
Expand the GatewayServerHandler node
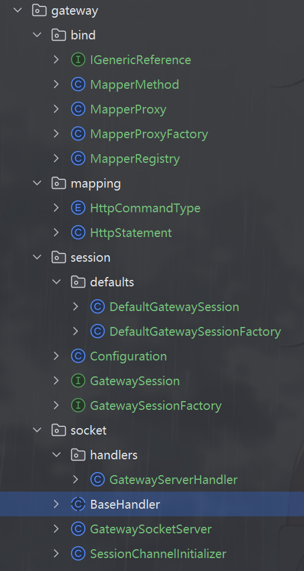click(75, 480)
